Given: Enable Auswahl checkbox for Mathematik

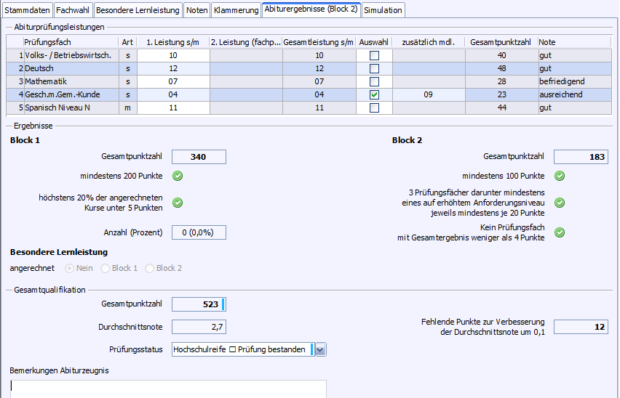Looking at the screenshot, I should pyautogui.click(x=374, y=81).
